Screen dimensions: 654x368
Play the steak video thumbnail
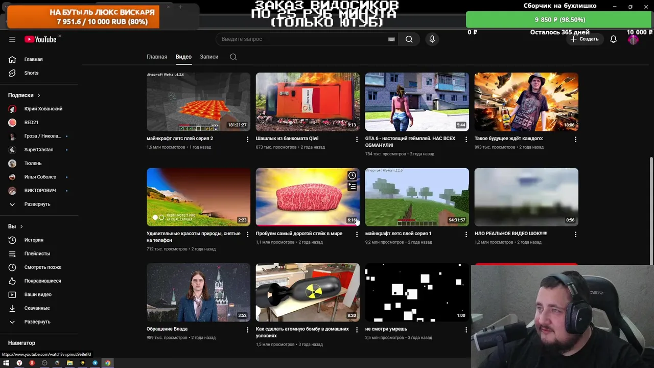coord(308,197)
